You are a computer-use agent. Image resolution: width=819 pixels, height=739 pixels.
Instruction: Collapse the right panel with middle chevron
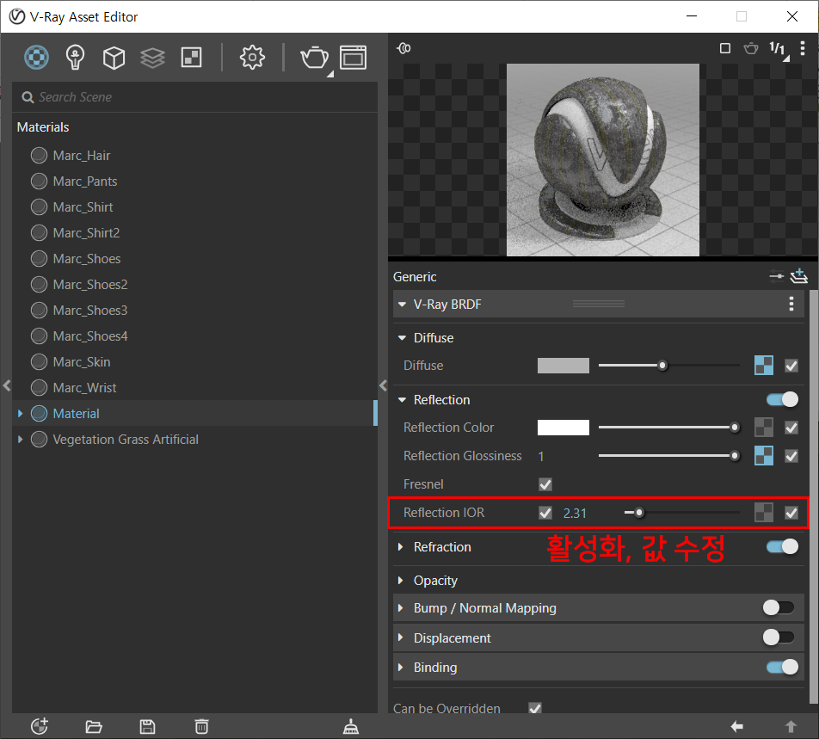tap(383, 385)
